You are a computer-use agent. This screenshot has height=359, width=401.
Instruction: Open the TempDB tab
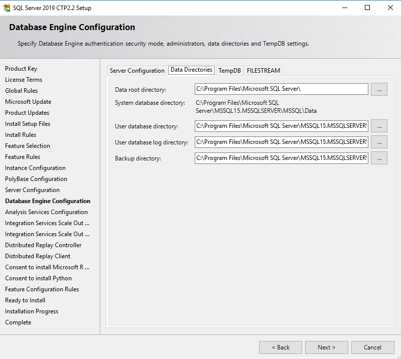point(230,71)
